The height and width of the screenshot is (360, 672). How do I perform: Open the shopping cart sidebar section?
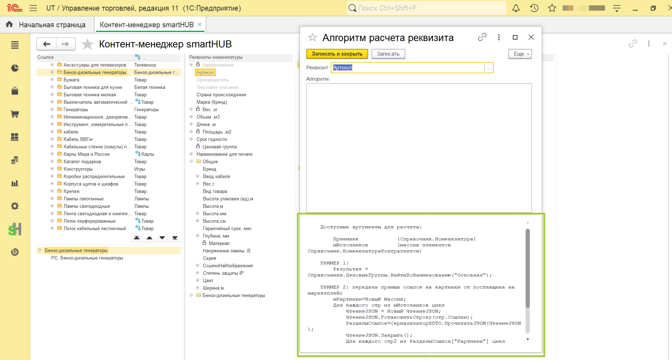(15, 114)
